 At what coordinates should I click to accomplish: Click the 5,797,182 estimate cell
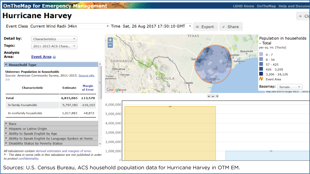pos(70,105)
